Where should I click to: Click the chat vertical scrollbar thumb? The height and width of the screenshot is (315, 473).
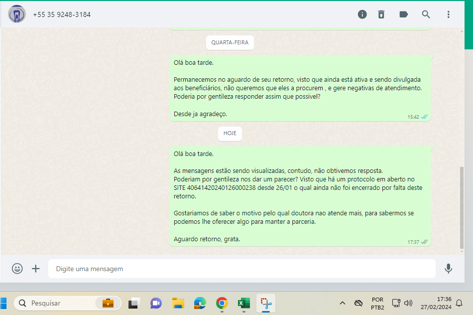tap(462, 207)
